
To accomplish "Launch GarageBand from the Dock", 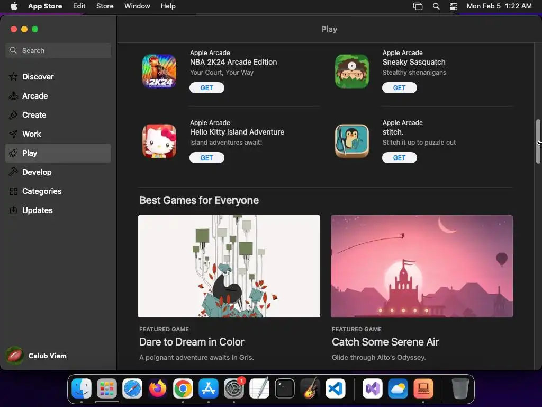I will (x=310, y=388).
